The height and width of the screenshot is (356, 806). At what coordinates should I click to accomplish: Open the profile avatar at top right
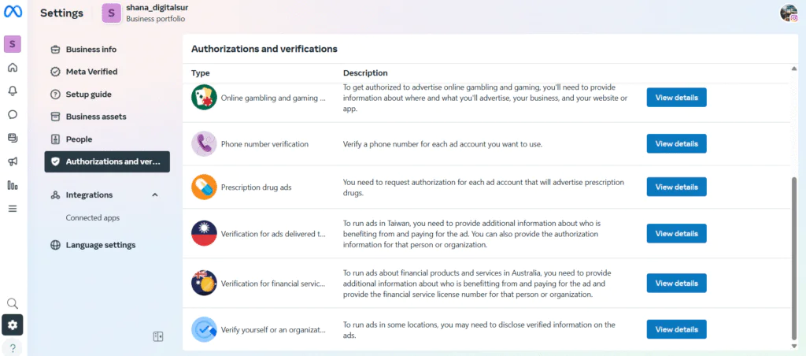789,13
